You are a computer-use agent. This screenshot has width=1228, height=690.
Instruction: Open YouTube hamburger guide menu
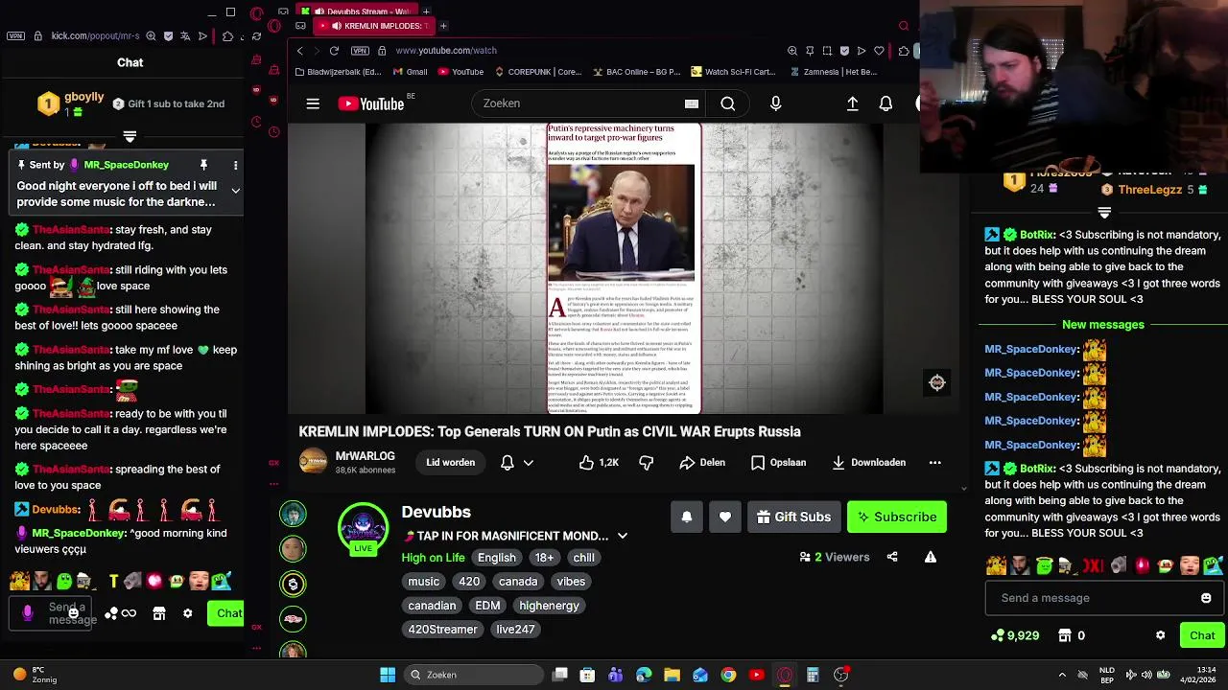pyautogui.click(x=313, y=103)
